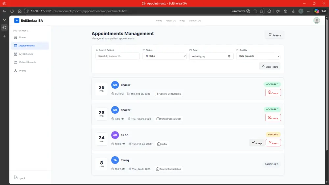Click patient name "ali od"

point(125,135)
